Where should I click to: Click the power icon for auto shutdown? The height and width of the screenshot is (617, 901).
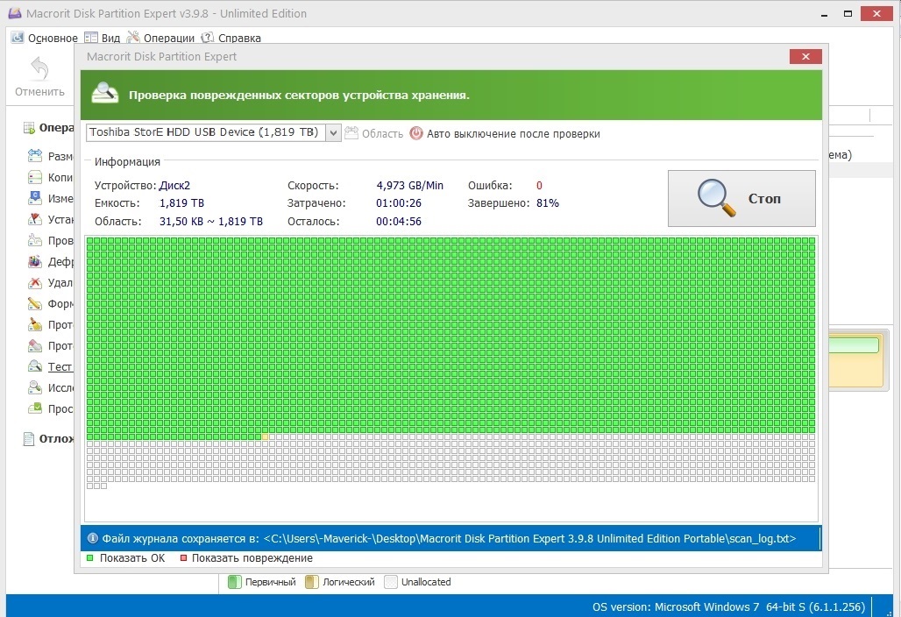[x=416, y=133]
